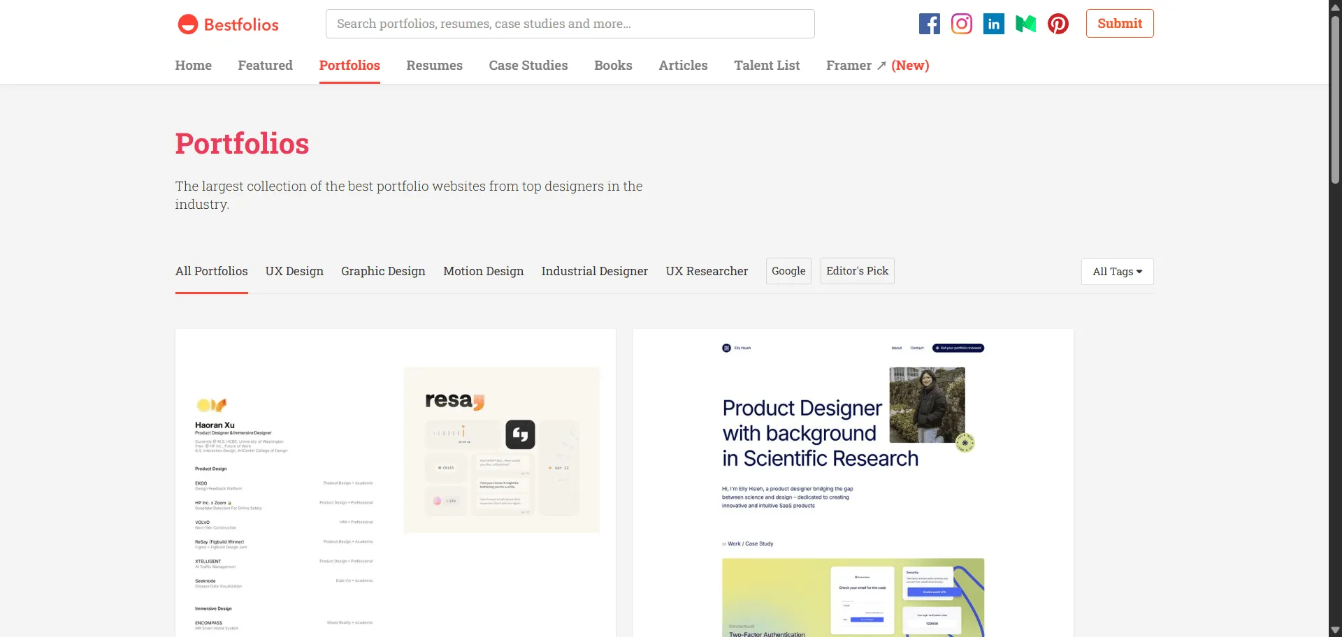Select the UX Design filter tab
This screenshot has height=637, width=1342.
(x=294, y=271)
